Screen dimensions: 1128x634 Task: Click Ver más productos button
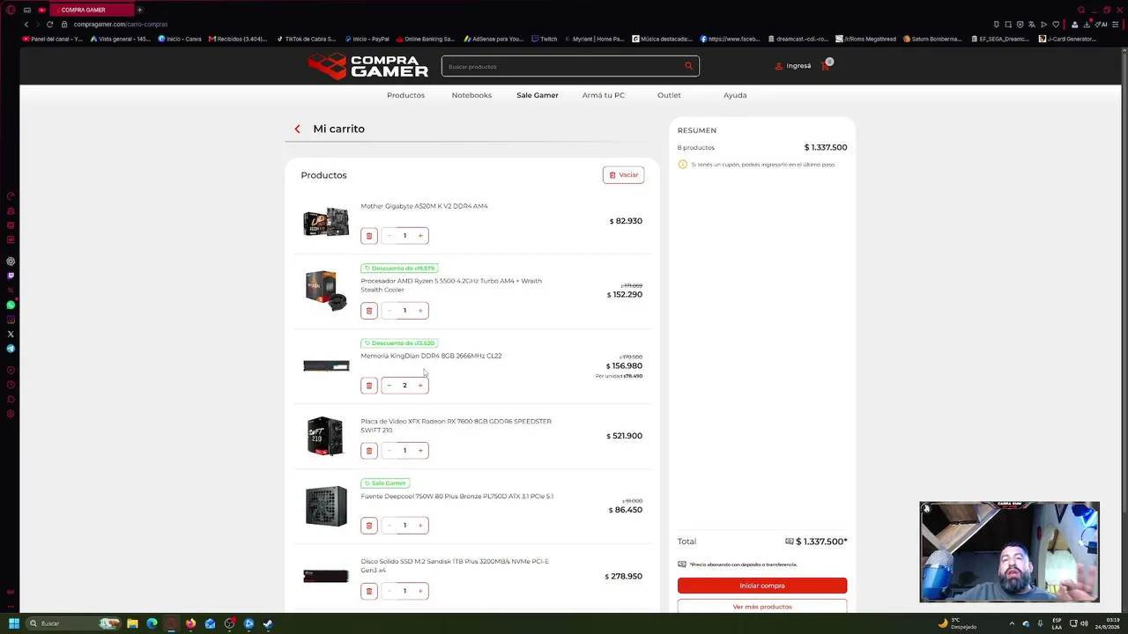[x=762, y=607]
